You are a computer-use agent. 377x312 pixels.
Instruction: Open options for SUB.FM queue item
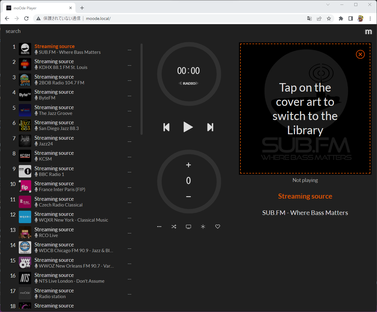pos(129,50)
